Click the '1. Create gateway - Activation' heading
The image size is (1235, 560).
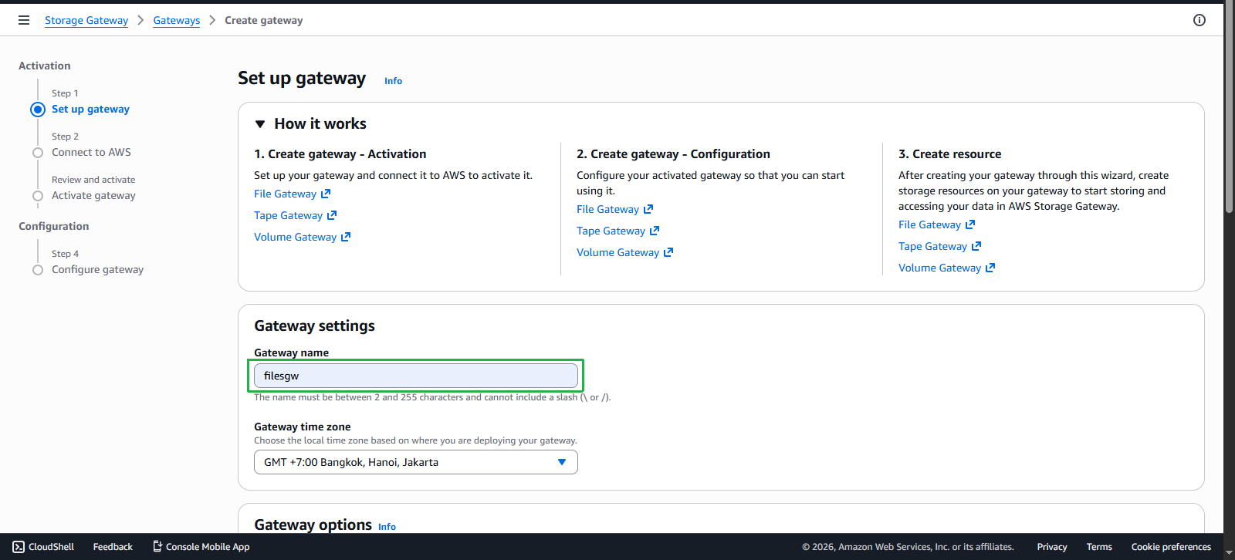pyautogui.click(x=340, y=154)
